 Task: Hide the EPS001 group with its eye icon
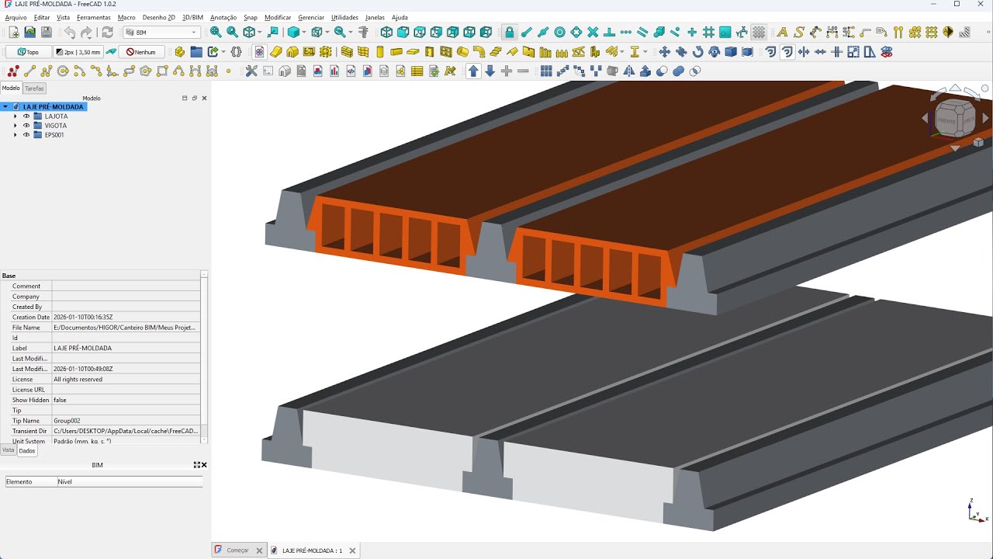click(26, 135)
